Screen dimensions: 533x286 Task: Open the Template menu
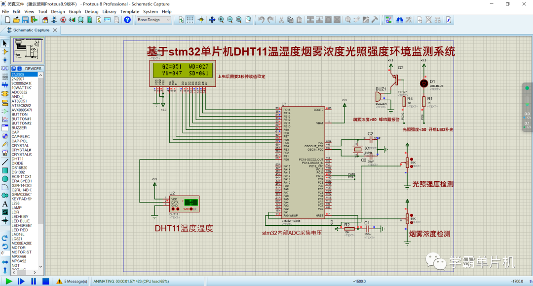point(129,11)
